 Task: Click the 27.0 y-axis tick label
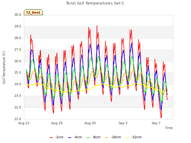pyautogui.click(x=18, y=50)
